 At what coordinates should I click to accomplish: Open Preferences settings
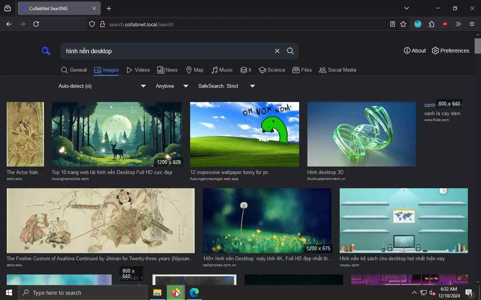click(451, 51)
